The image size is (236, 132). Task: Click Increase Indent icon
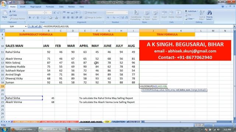point(81,18)
